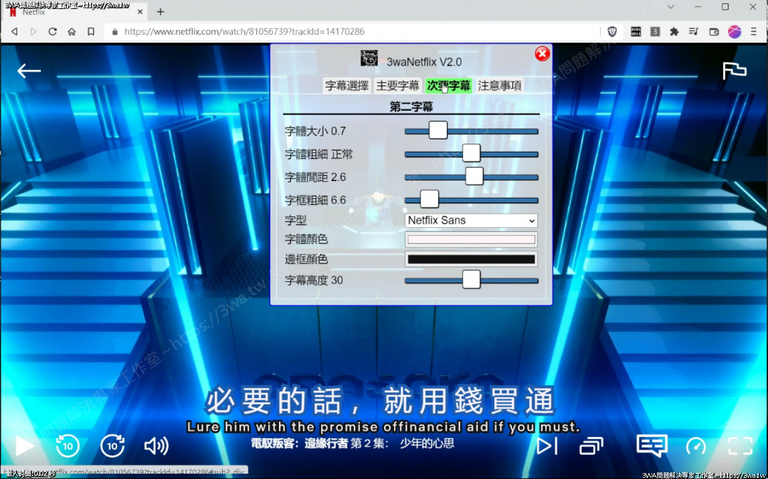Skip forward 10 seconds
Image resolution: width=768 pixels, height=479 pixels.
point(112,446)
